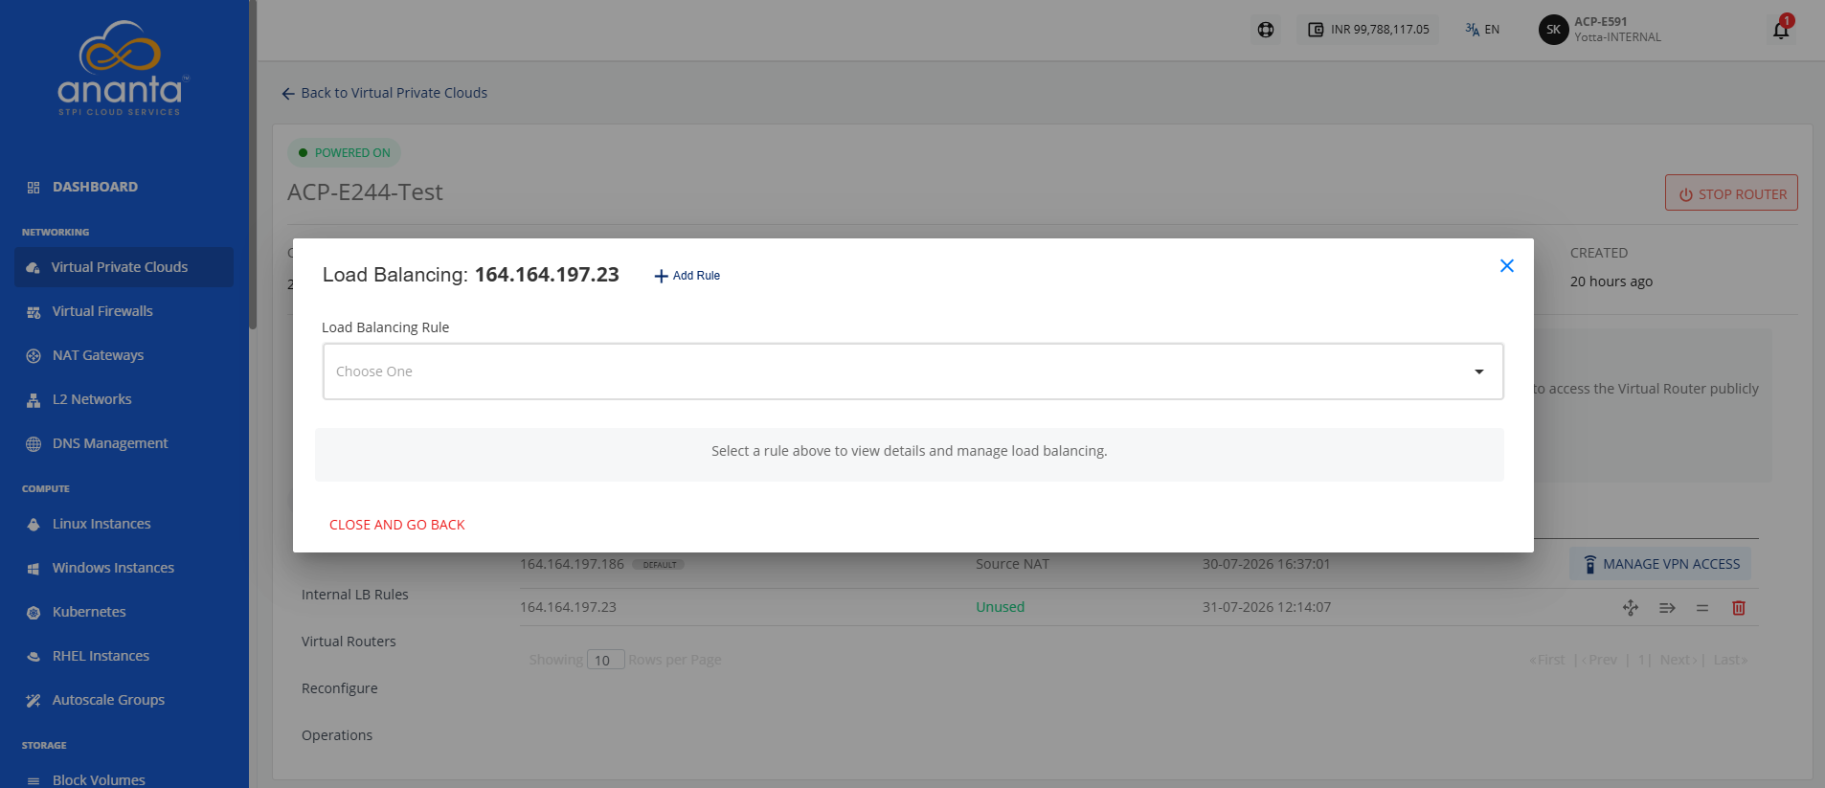This screenshot has width=1825, height=788.
Task: Open the notifications bell
Action: 1781,30
